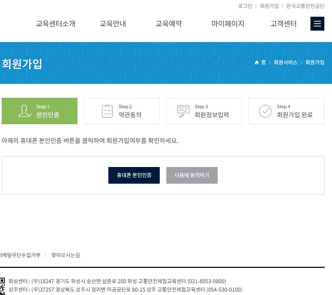The height and width of the screenshot is (295, 332).
Task: Open the 교육센터소개 menu
Action: click(x=56, y=24)
